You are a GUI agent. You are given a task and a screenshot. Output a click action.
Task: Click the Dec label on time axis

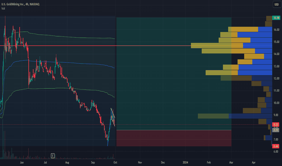(163, 162)
